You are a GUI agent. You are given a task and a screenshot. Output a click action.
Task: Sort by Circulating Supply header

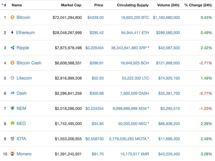pos(133,5)
